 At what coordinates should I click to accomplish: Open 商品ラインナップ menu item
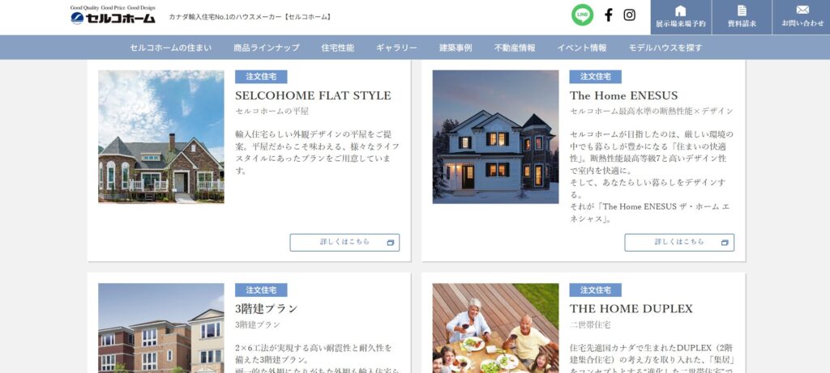266,48
